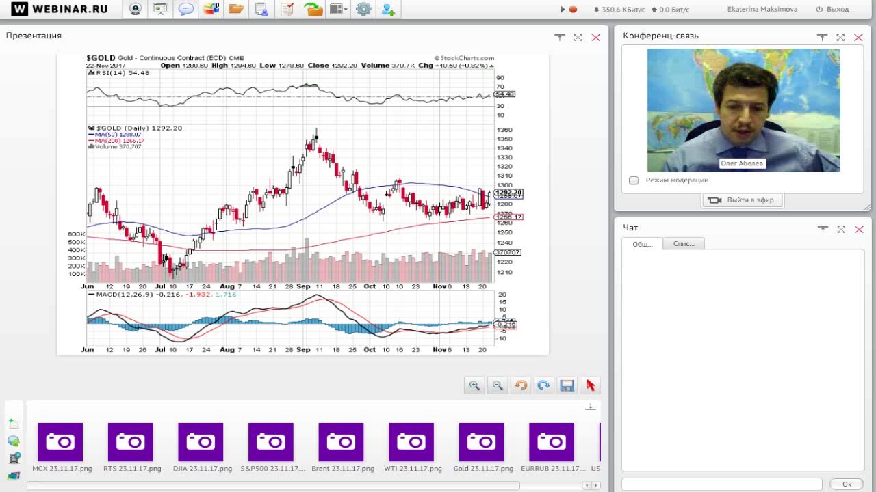Open the checklist poll toolbar icon

coord(287,10)
